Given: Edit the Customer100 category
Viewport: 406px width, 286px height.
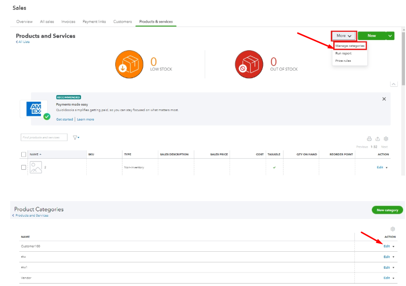Looking at the screenshot, I should [387, 246].
